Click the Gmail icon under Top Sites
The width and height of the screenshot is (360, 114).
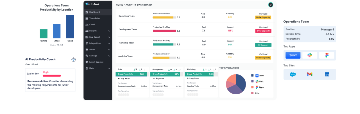click(x=310, y=74)
